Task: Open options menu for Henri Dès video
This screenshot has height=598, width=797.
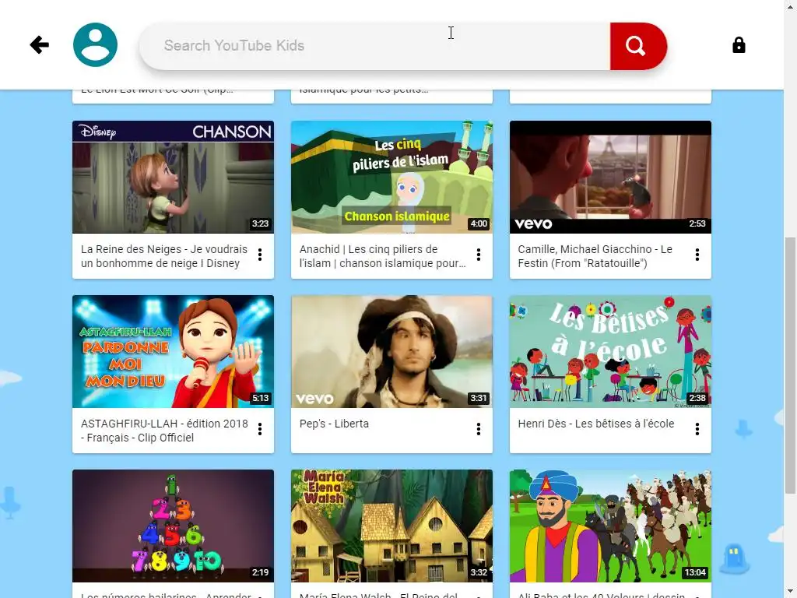Action: coord(697,429)
